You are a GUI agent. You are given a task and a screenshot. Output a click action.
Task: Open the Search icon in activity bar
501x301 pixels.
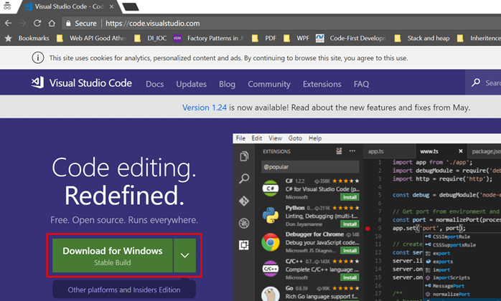(x=244, y=178)
